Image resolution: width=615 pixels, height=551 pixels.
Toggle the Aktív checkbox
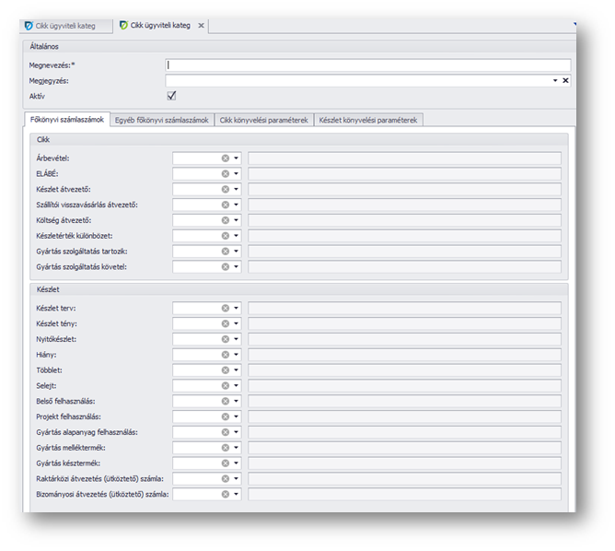[171, 96]
